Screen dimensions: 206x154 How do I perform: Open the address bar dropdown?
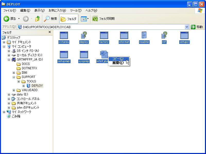[x=187, y=27]
